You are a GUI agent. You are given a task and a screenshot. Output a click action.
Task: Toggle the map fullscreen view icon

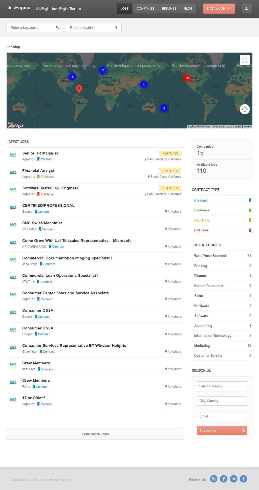245,60
